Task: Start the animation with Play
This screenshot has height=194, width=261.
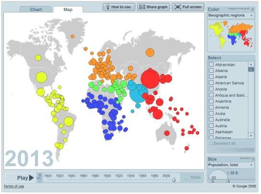Action: (x=20, y=178)
